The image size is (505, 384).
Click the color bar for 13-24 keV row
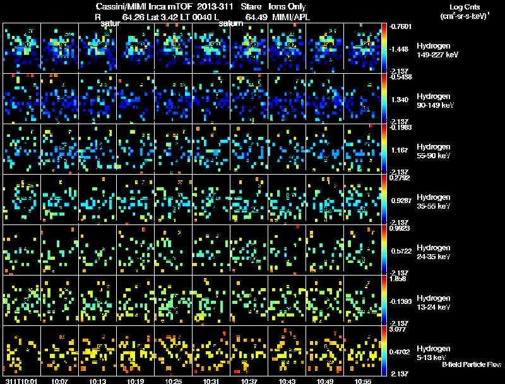(384, 300)
